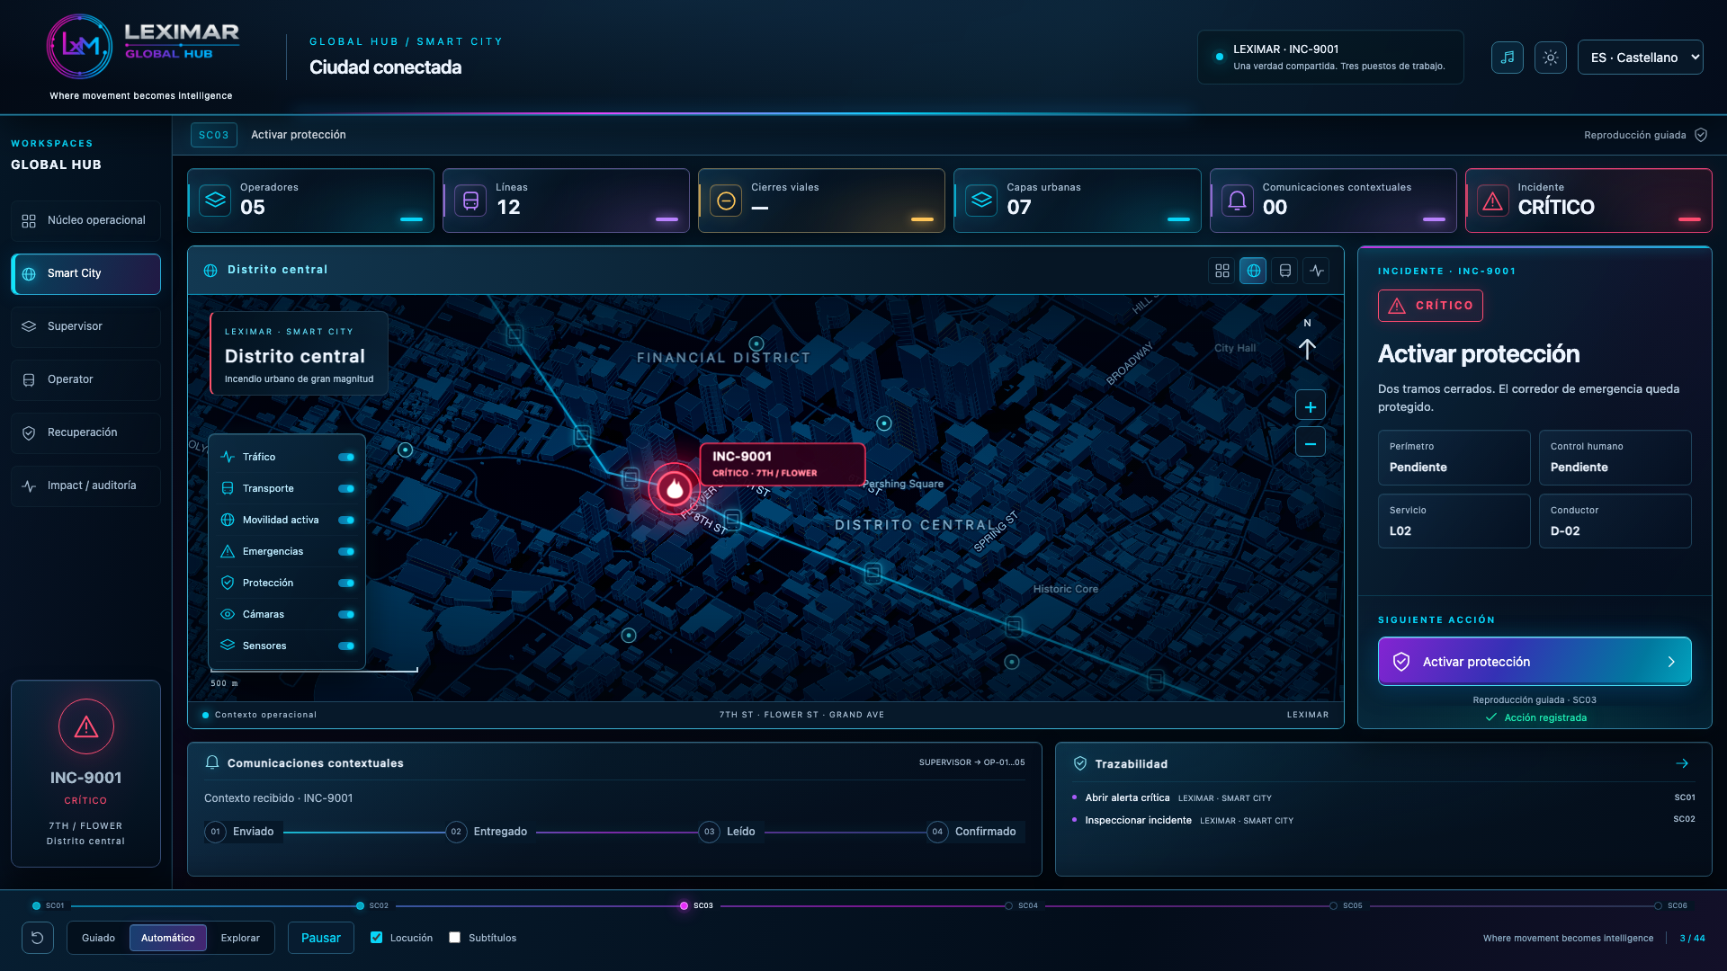
Task: Open Supervisor workspace
Action: pos(85,326)
